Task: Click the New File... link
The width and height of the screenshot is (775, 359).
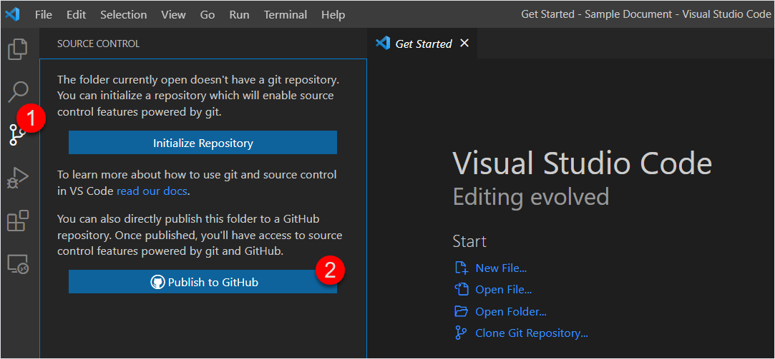Action: [x=501, y=268]
